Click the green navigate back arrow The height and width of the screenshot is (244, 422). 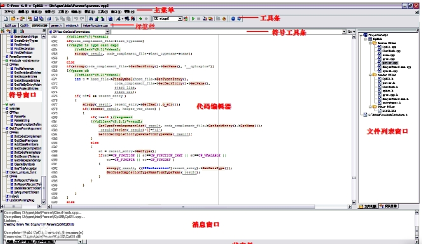(x=140, y=19)
